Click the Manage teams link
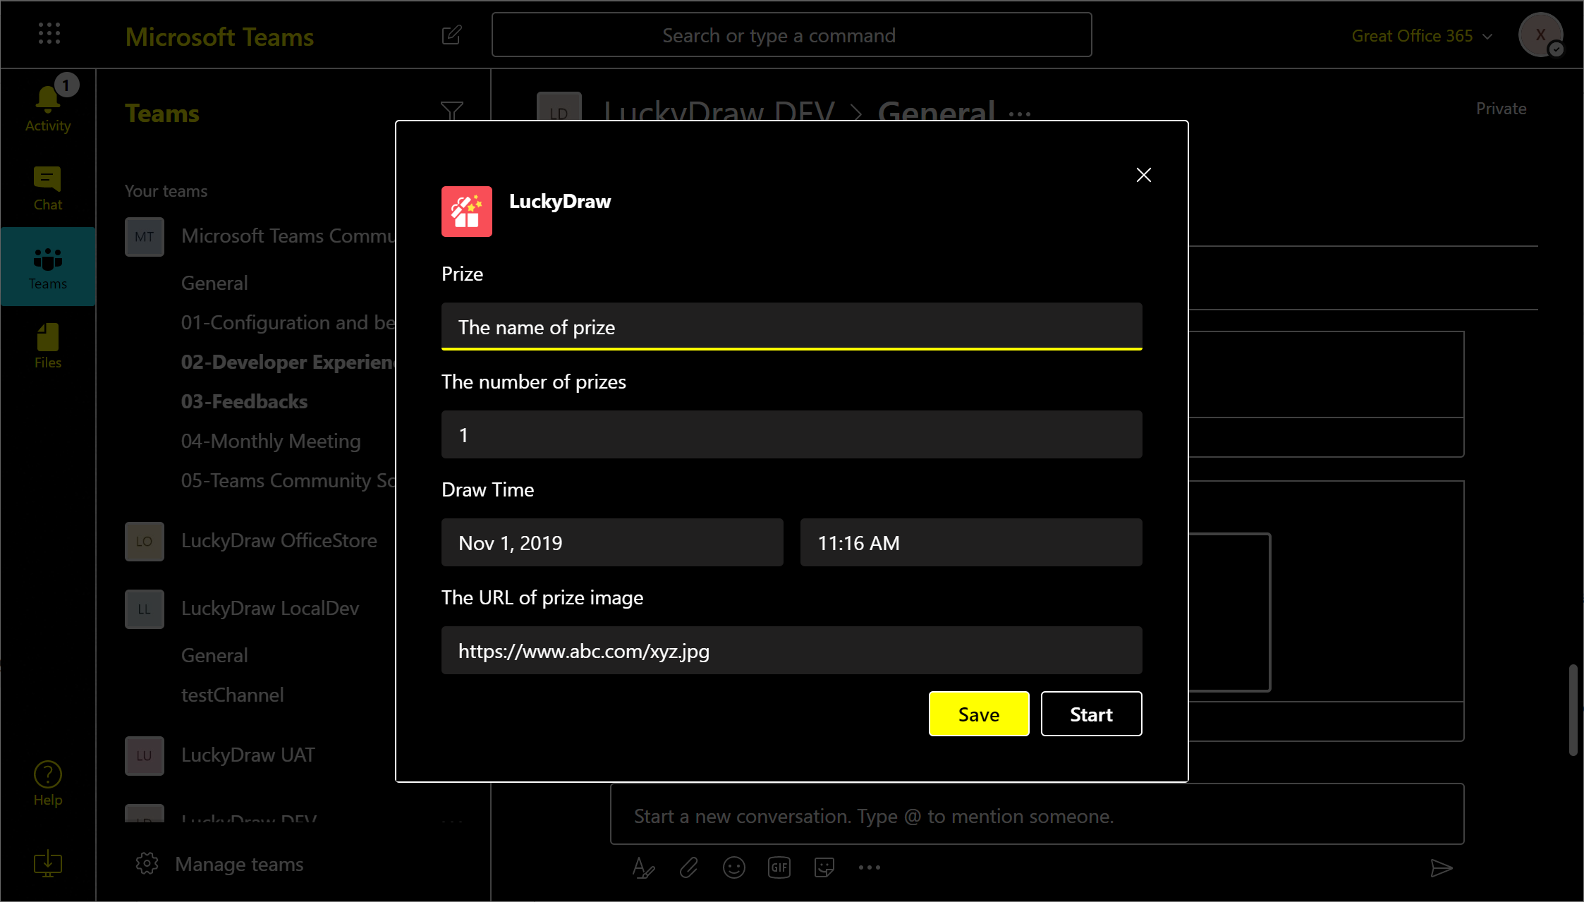Viewport: 1584px width, 902px height. (239, 864)
